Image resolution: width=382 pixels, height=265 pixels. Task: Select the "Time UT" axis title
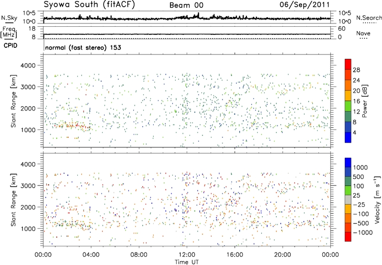(x=187, y=262)
